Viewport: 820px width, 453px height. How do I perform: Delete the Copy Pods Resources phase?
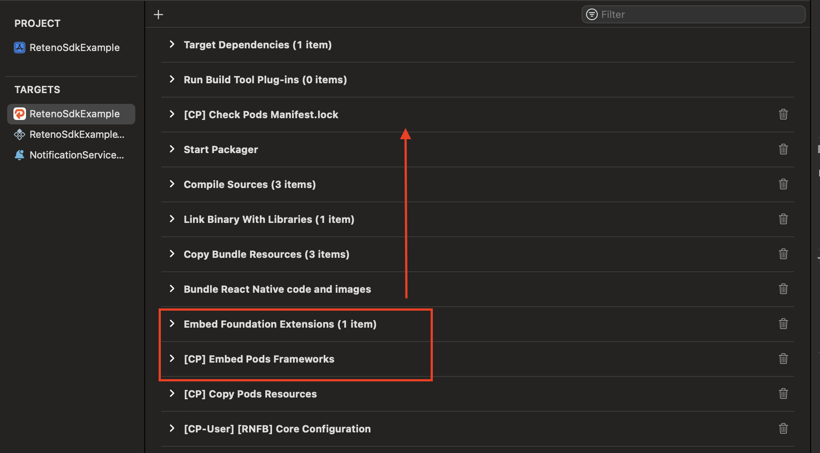tap(783, 393)
